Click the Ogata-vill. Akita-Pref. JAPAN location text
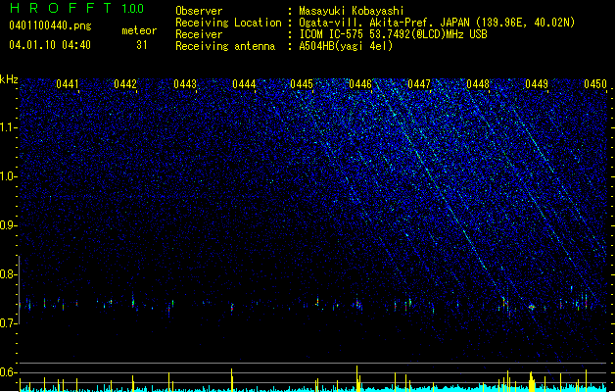This screenshot has height=392, width=616. 437,23
